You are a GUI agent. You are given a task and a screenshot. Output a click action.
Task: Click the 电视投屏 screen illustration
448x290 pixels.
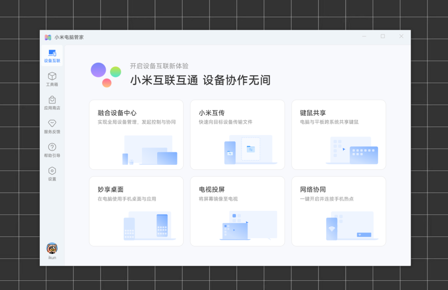(248, 225)
